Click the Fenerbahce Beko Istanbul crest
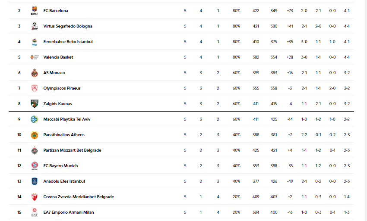This screenshot has height=221, width=367. pos(35,42)
